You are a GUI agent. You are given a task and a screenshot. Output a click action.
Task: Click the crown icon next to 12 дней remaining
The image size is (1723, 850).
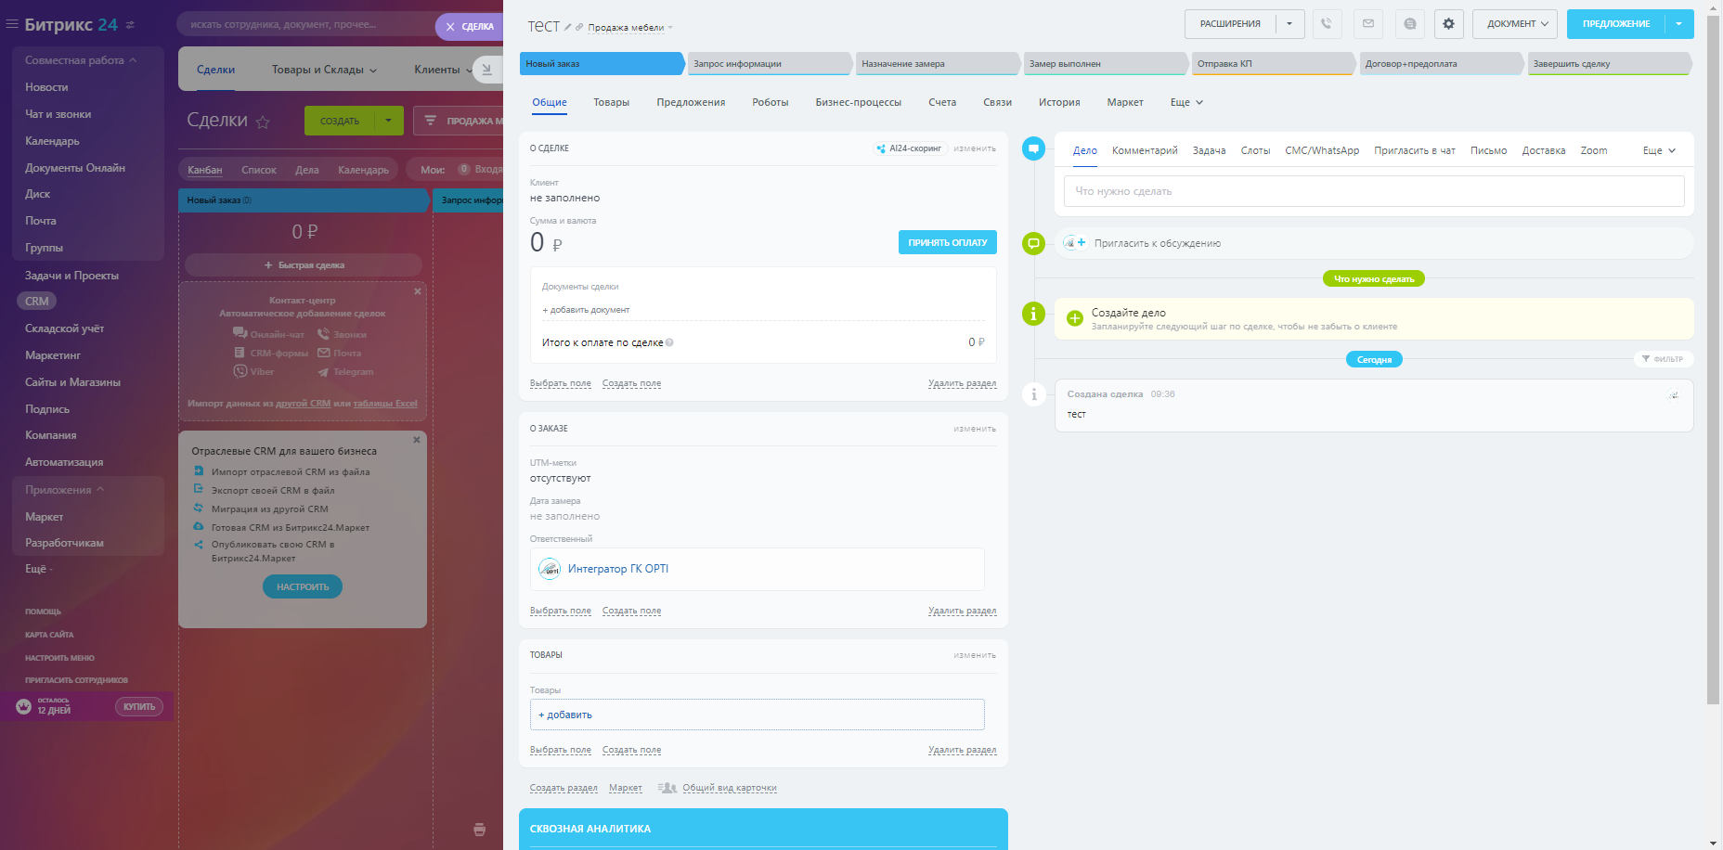24,706
